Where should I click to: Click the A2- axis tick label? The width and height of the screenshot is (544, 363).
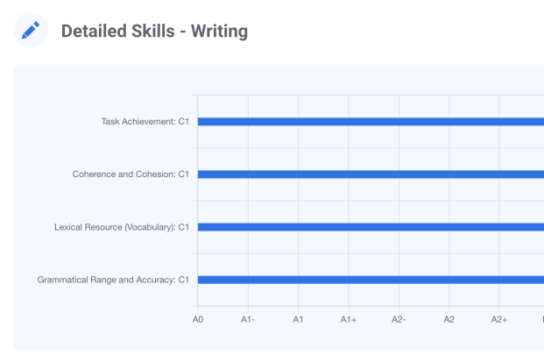(x=399, y=320)
